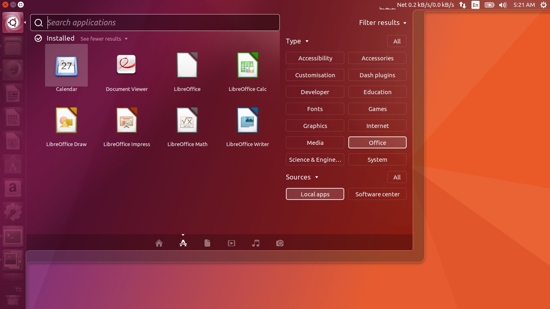Switch to the Home lens
The height and width of the screenshot is (309, 550).
(159, 243)
